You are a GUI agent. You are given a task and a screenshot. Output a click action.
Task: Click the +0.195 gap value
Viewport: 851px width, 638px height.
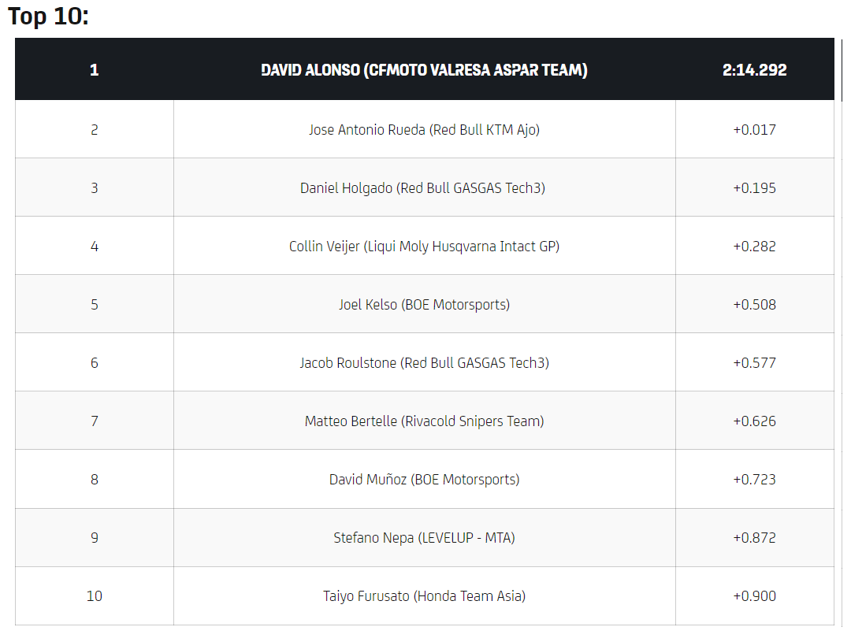click(x=754, y=188)
